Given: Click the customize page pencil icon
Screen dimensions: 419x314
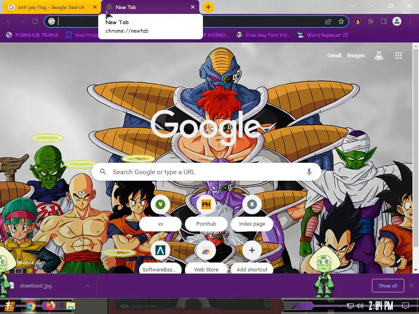Looking at the screenshot, I should (x=399, y=260).
